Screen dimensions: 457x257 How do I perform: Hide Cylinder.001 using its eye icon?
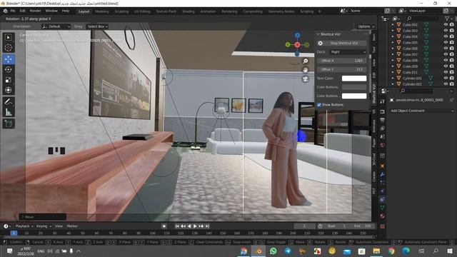446,78
